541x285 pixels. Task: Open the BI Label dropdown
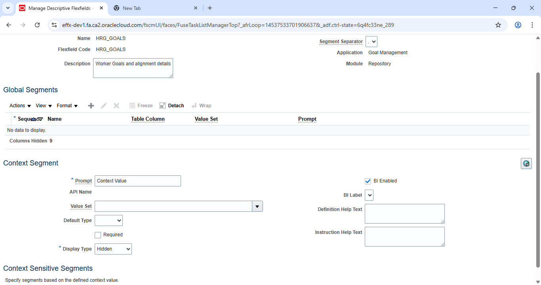pyautogui.click(x=369, y=195)
